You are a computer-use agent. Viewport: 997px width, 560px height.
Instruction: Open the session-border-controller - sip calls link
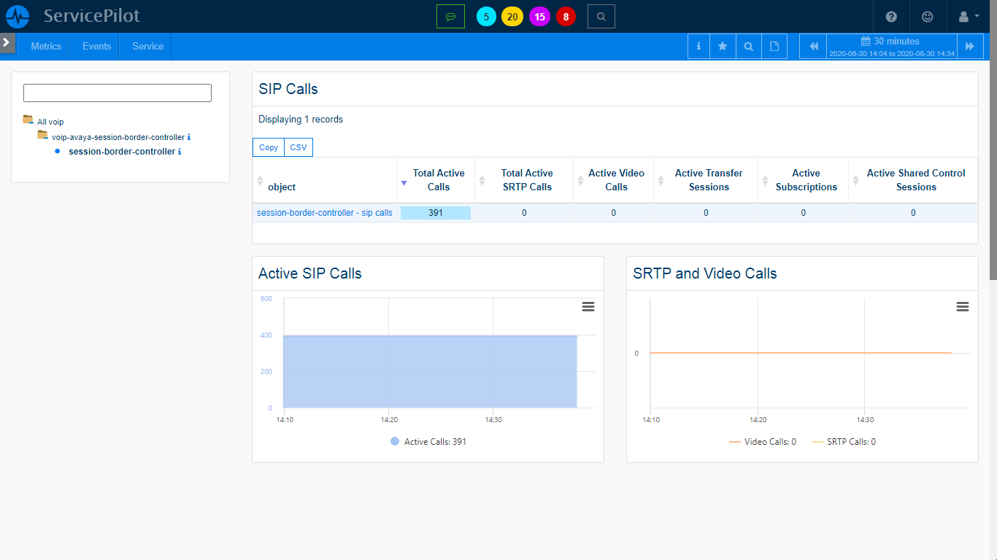pyautogui.click(x=325, y=213)
